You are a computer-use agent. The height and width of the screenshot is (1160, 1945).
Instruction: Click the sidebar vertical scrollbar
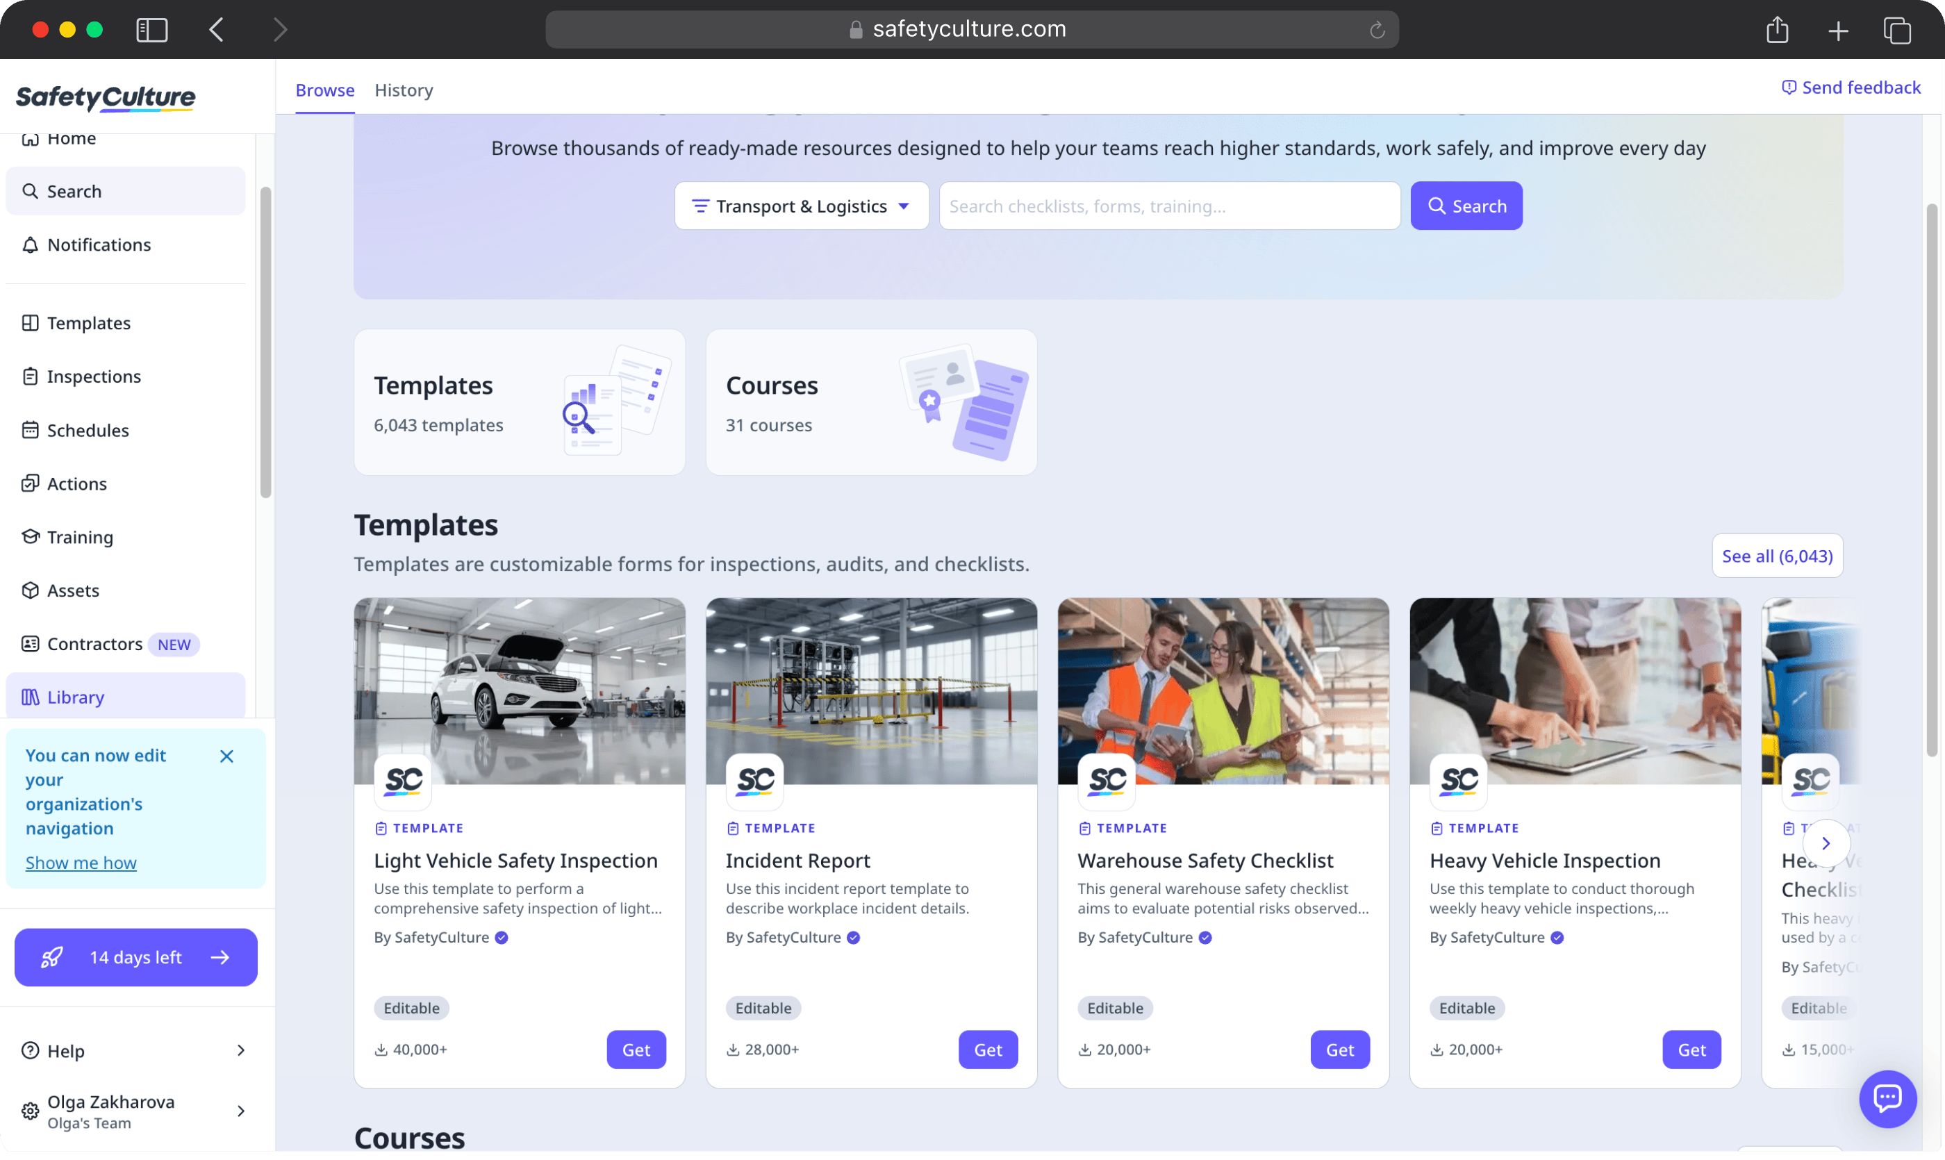click(x=266, y=342)
